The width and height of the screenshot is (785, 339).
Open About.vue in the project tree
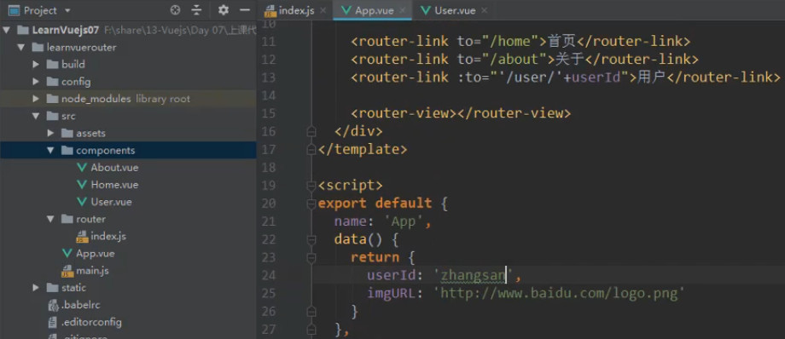tap(114, 168)
